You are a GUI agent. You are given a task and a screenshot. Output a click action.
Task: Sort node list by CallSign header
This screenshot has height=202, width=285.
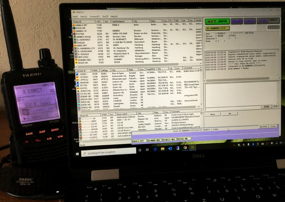point(105,70)
